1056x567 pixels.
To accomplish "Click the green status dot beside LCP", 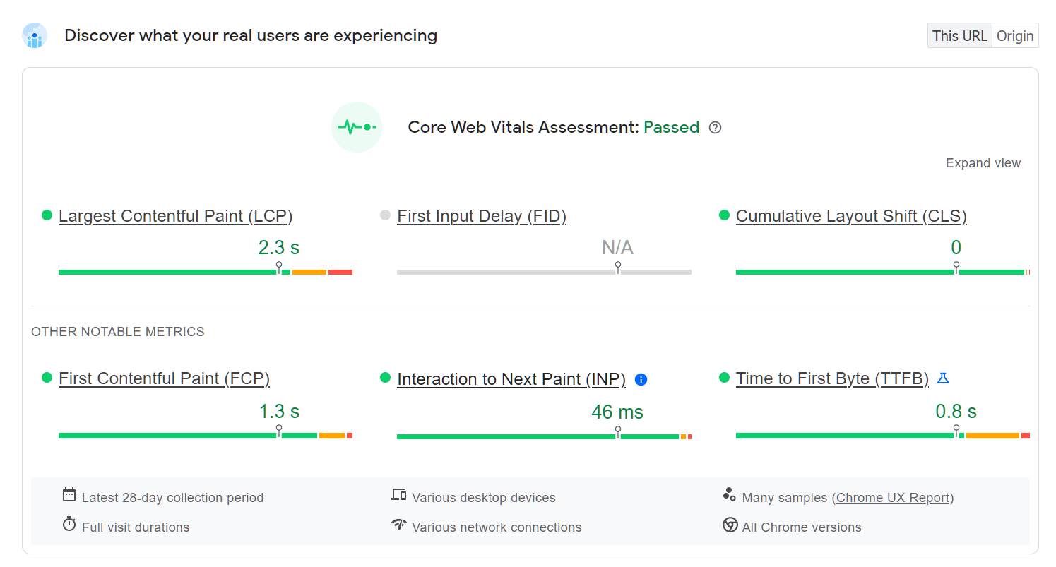I will tap(47, 215).
